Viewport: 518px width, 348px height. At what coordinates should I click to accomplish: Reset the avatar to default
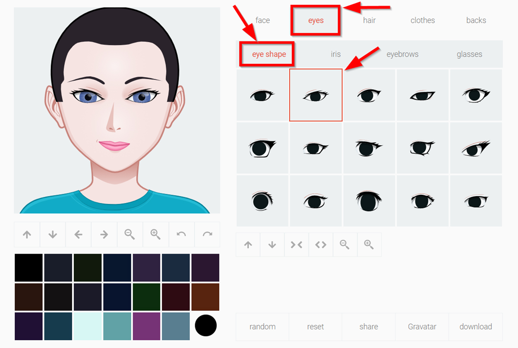point(316,326)
